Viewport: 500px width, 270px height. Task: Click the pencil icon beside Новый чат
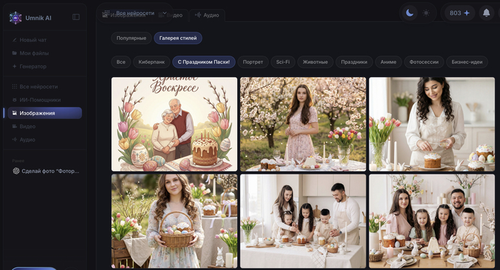point(14,40)
